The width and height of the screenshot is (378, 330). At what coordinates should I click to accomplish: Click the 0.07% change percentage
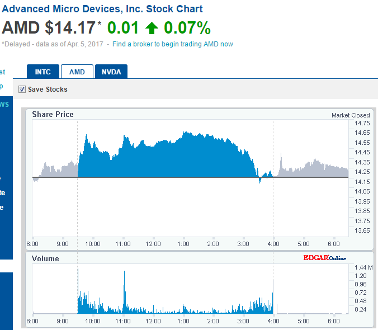(187, 28)
